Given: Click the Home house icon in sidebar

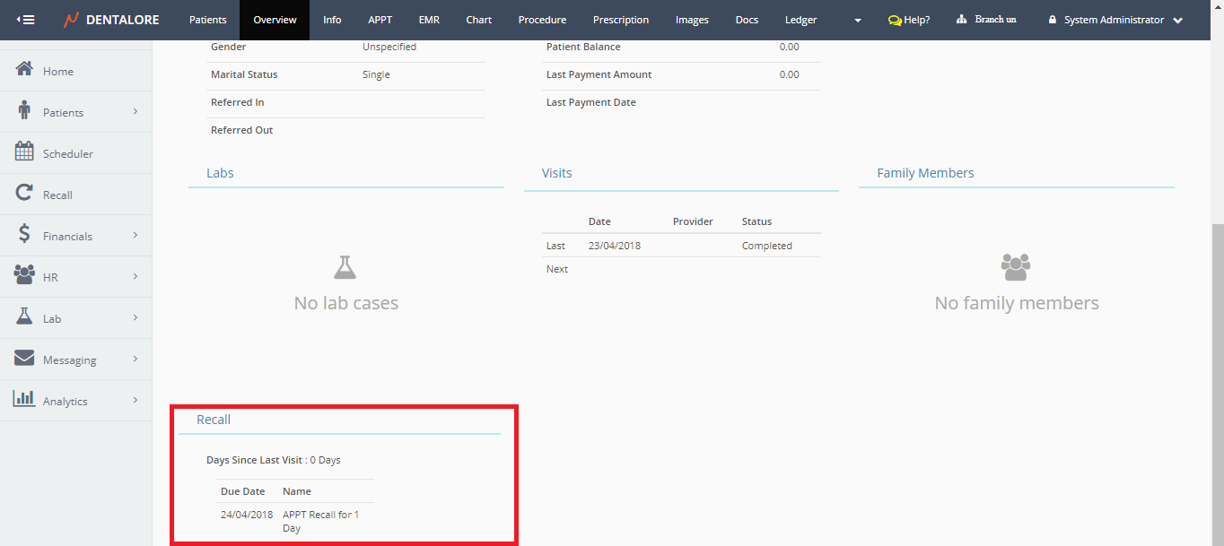Looking at the screenshot, I should (24, 70).
